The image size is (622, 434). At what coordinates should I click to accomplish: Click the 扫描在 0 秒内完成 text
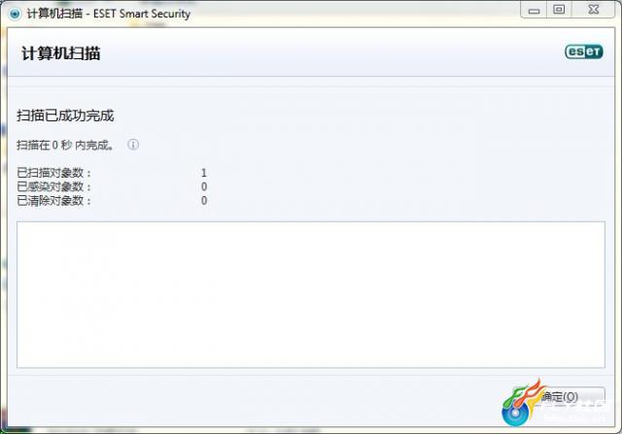tap(66, 145)
